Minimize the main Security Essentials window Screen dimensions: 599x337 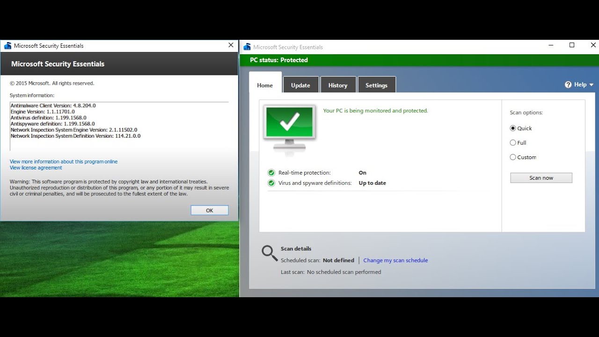tap(550, 45)
